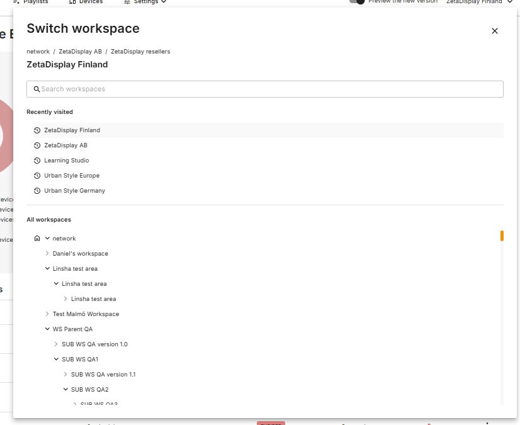Select Daniel's workspace in tree
The image size is (520, 425).
(81, 254)
